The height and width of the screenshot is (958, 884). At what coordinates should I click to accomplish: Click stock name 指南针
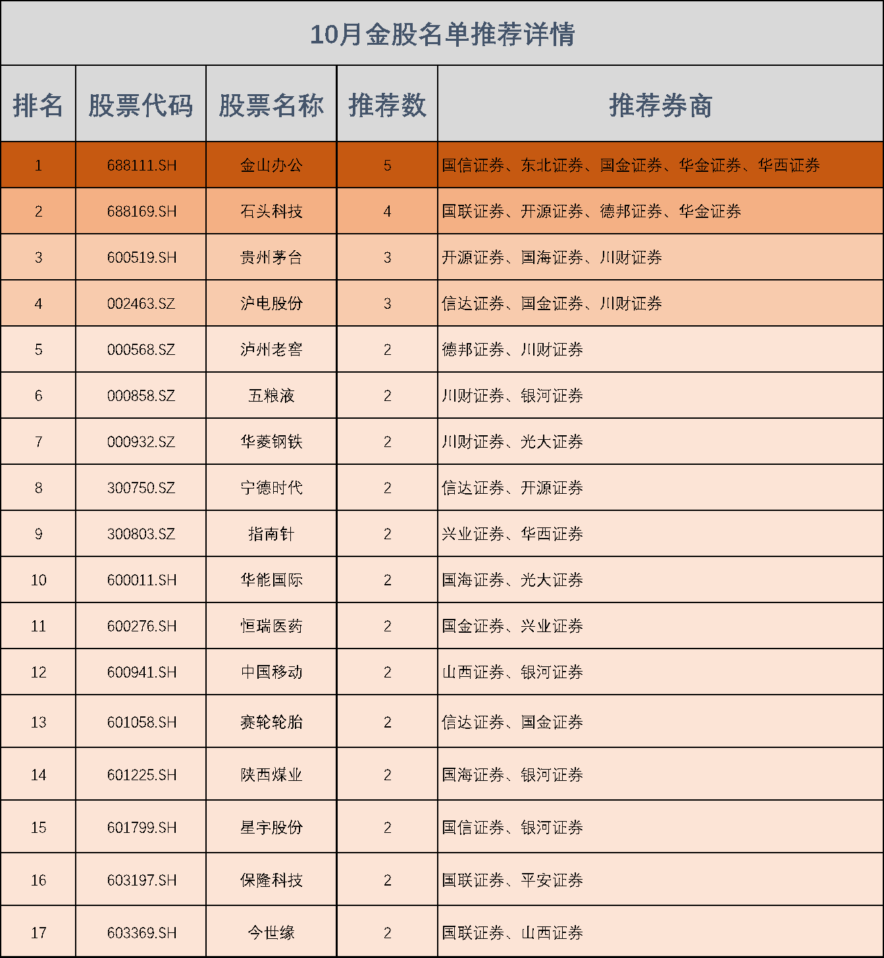[271, 534]
